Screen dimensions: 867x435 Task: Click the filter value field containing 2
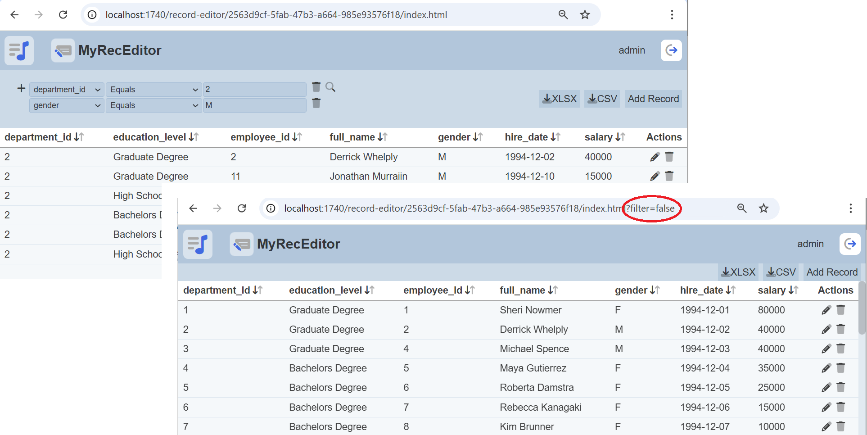[x=254, y=90]
